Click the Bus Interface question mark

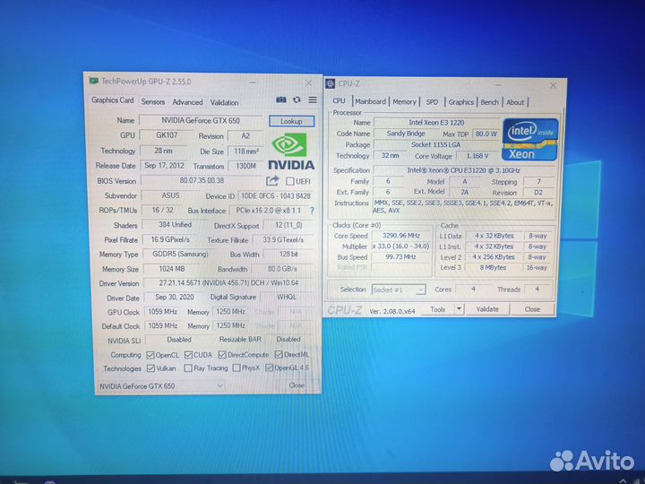[x=312, y=211]
